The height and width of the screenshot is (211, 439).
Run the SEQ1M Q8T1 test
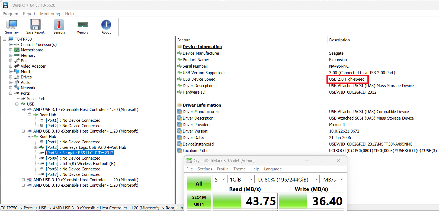(199, 201)
